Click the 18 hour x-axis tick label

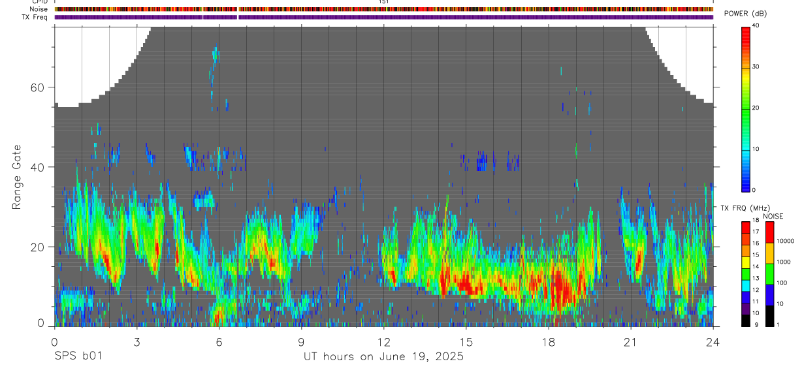pos(549,343)
